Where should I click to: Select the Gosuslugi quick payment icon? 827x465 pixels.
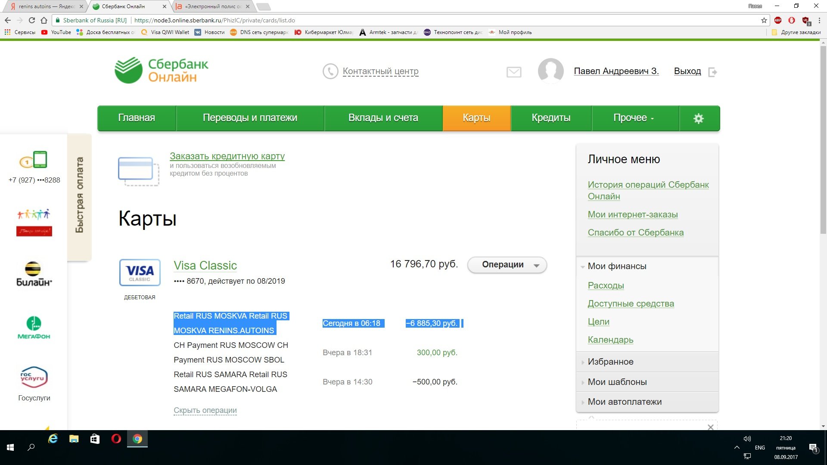[x=34, y=377]
